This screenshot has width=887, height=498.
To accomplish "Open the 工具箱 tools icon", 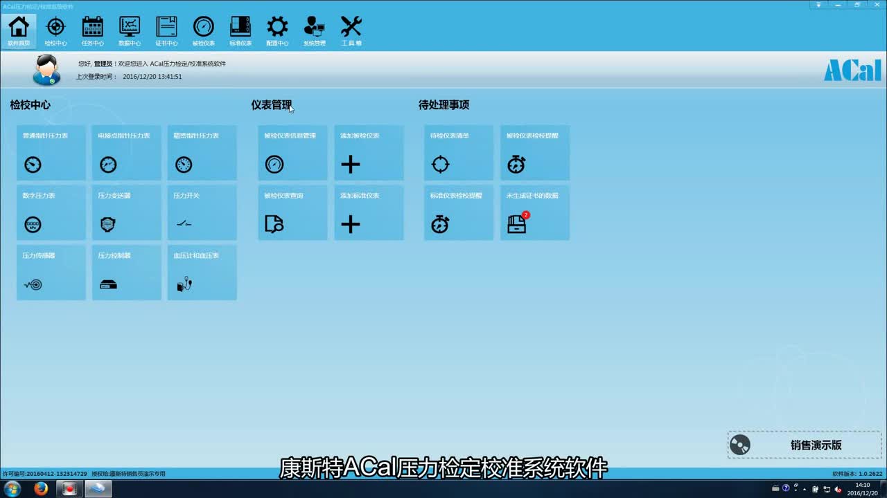I will pyautogui.click(x=351, y=29).
